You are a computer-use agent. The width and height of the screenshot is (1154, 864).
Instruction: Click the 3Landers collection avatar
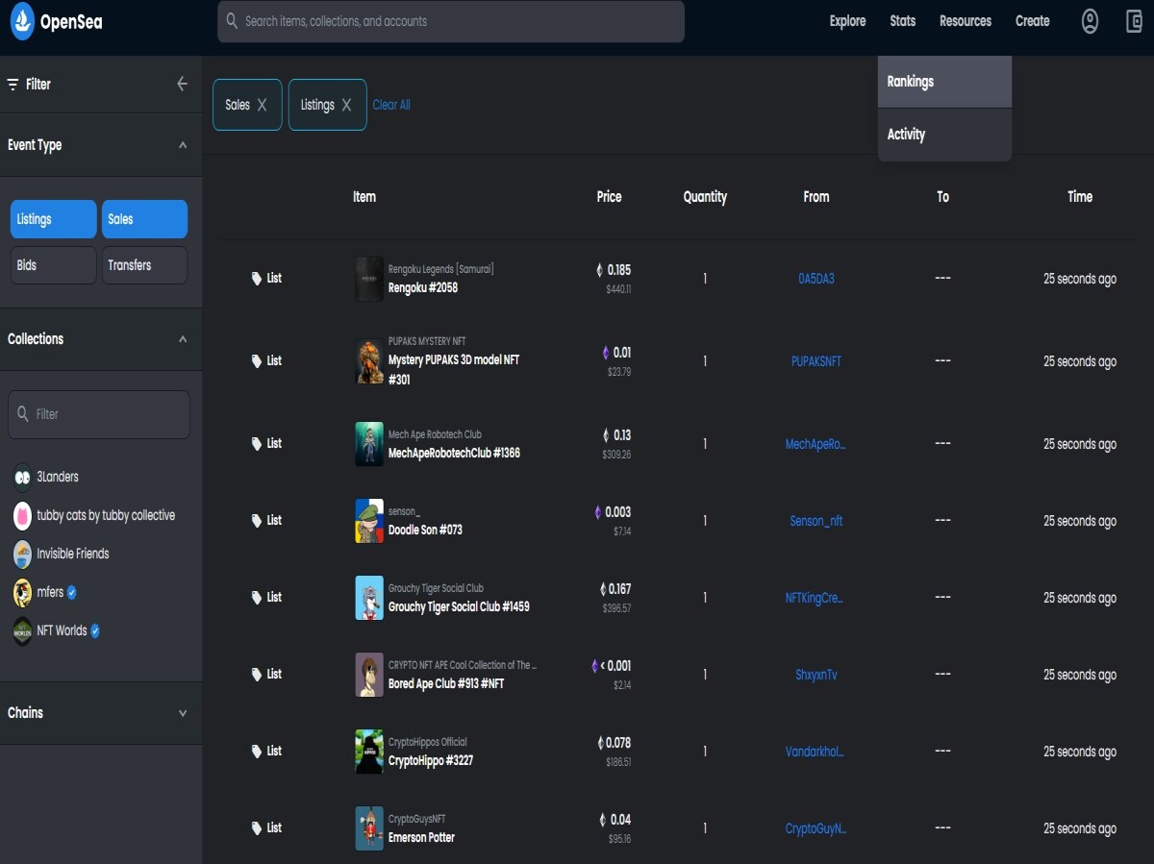click(22, 477)
